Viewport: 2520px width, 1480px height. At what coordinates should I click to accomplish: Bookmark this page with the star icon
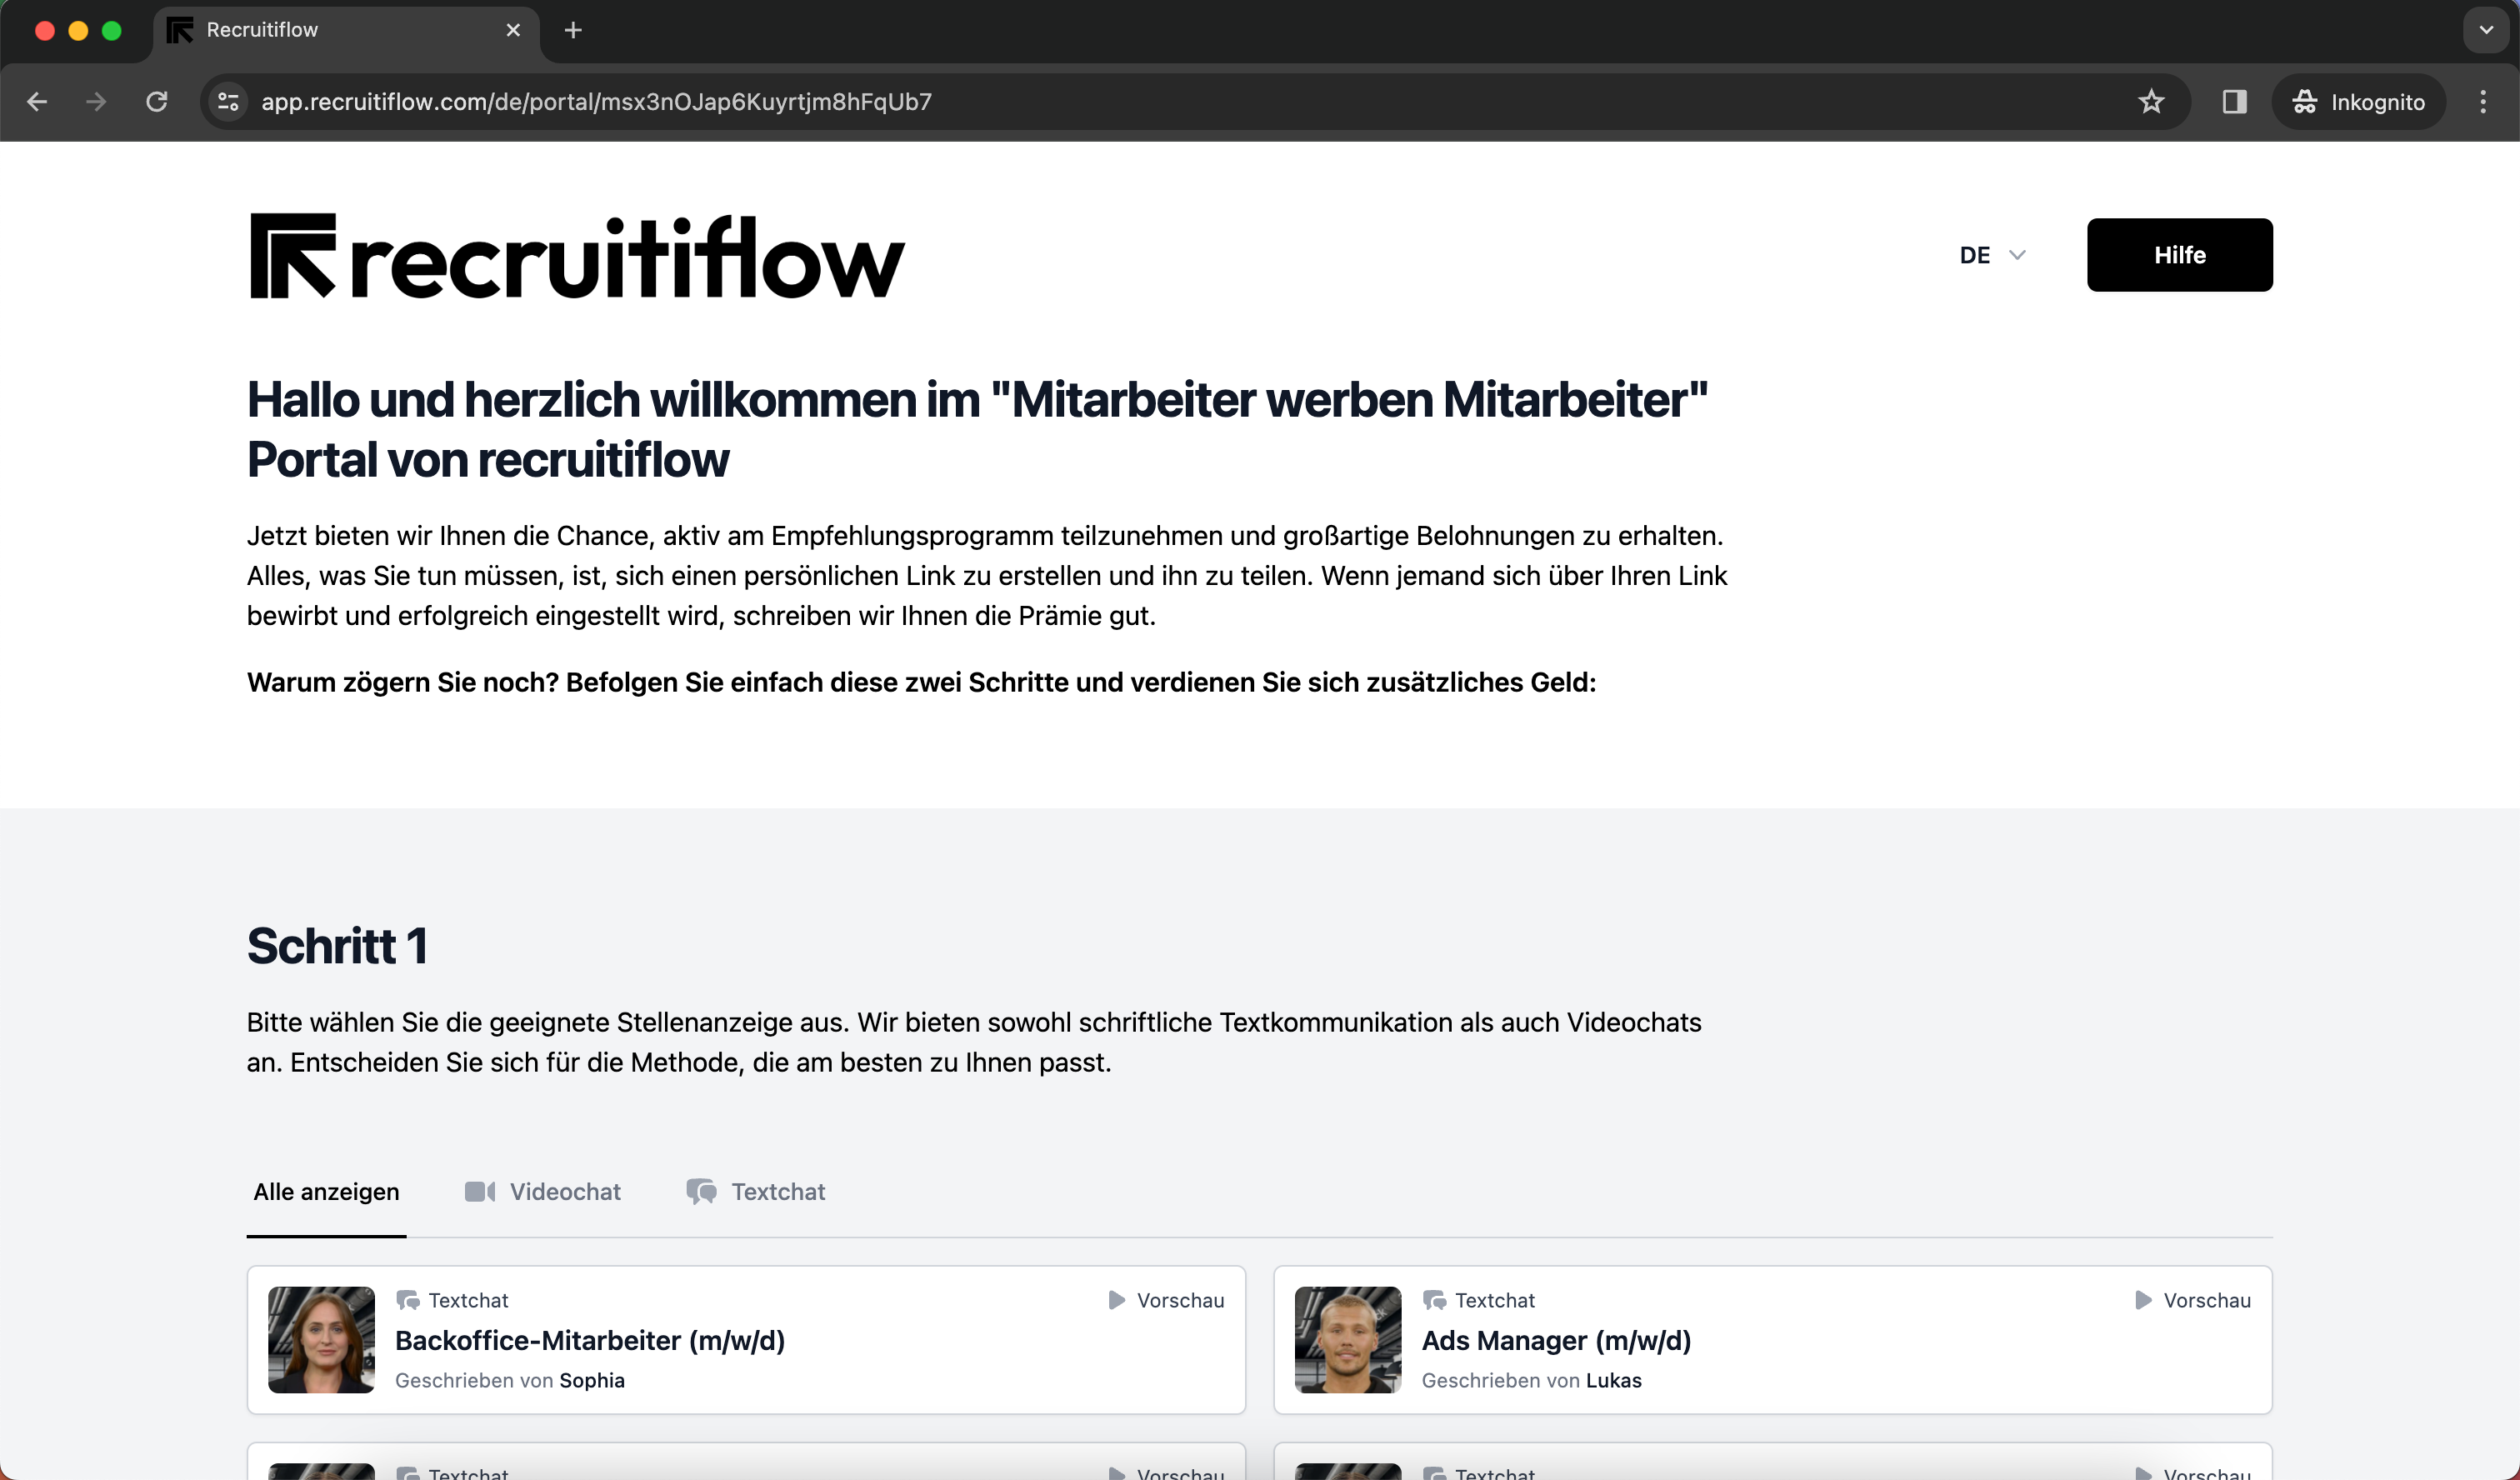click(2150, 101)
